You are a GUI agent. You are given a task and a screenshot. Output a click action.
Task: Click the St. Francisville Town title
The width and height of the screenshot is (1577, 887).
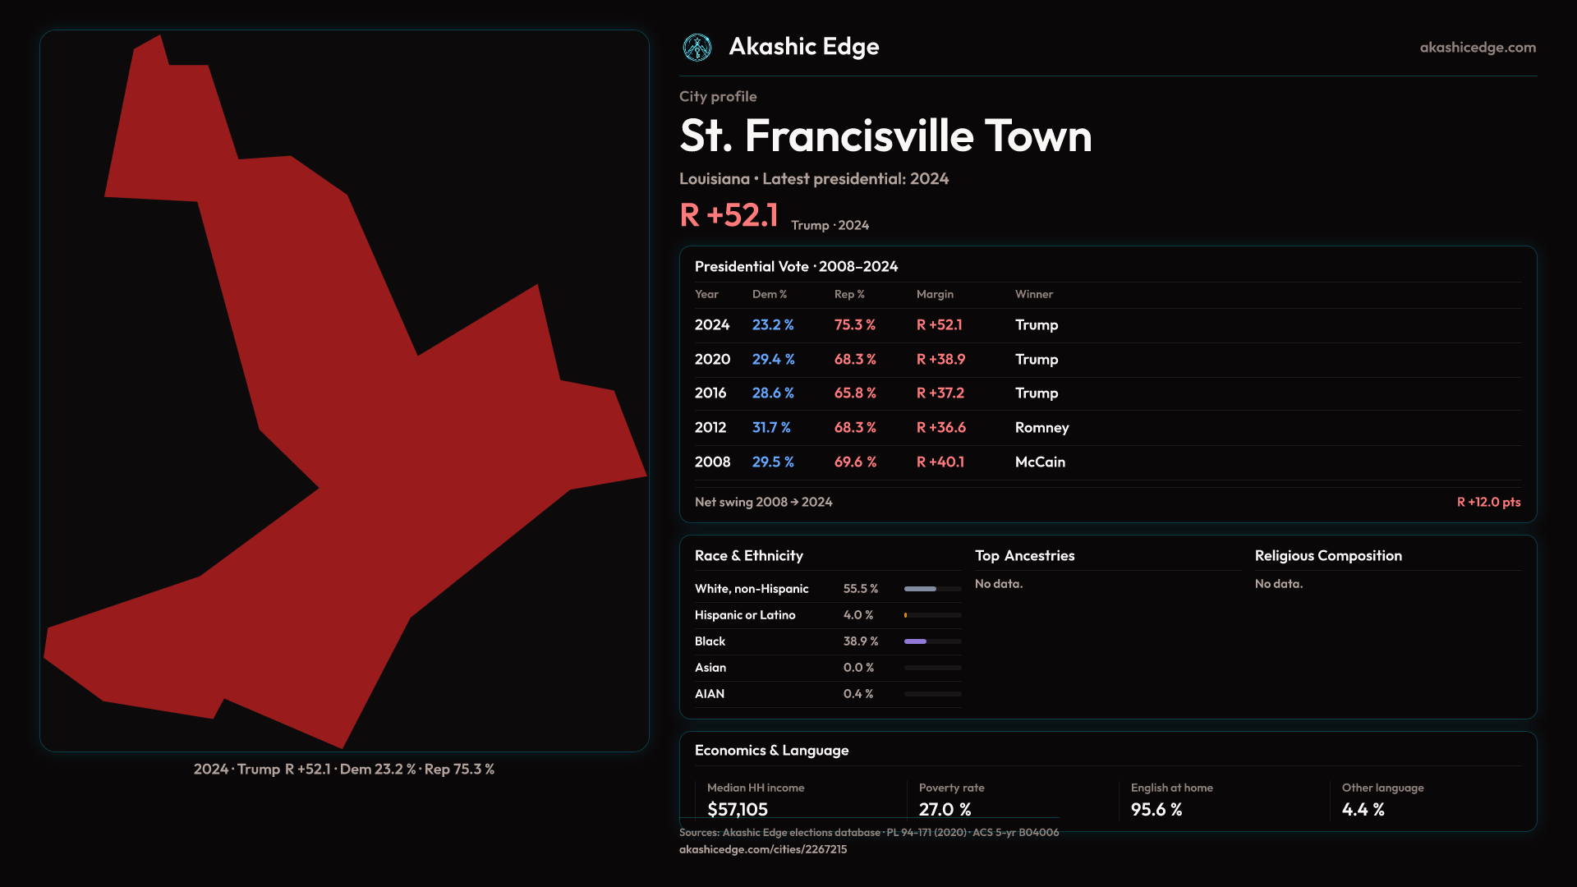click(885, 136)
